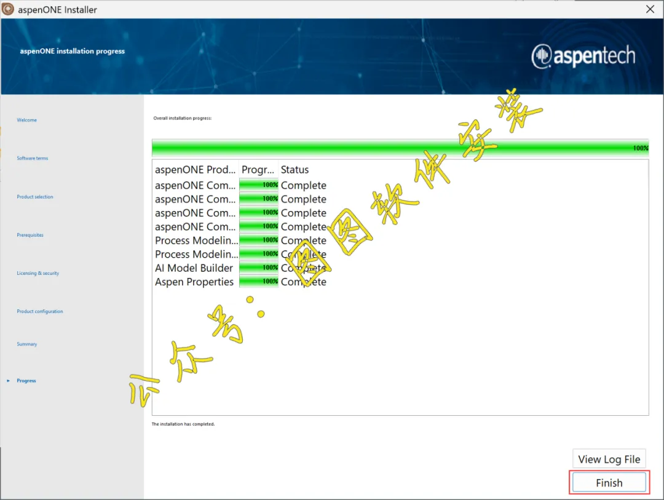Select the Aspen Properties row
The height and width of the screenshot is (500, 664).
pos(240,282)
